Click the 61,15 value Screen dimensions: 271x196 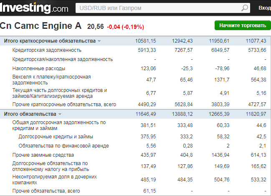click(x=149, y=191)
